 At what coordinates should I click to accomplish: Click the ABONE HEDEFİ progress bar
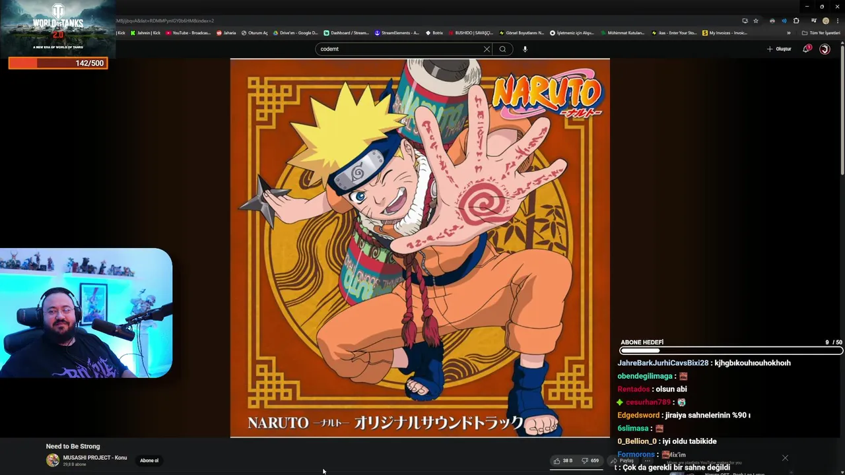(x=731, y=351)
